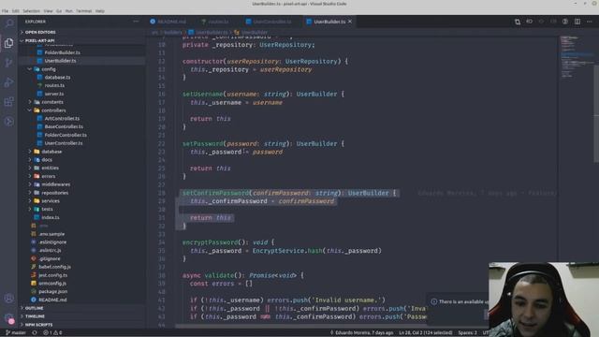Open Help menu
Viewport: 599px width, 337px height.
pos(100,11)
